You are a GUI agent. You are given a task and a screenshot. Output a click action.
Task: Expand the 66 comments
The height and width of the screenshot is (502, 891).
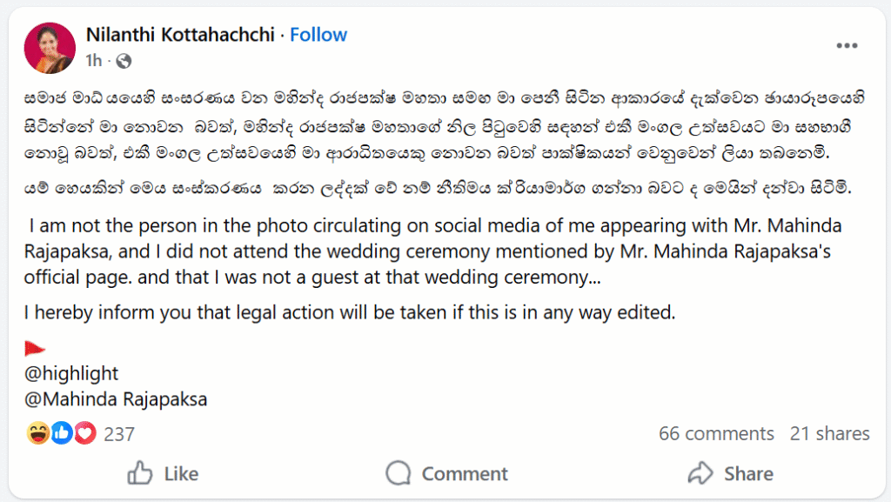pos(716,433)
